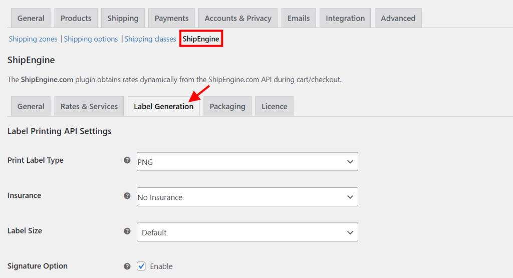The height and width of the screenshot is (278, 513).
Task: Open ShipEngine's General sub-tab
Action: pos(31,106)
